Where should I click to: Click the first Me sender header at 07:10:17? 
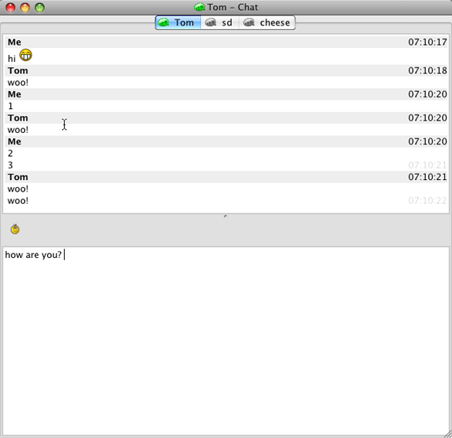226,42
